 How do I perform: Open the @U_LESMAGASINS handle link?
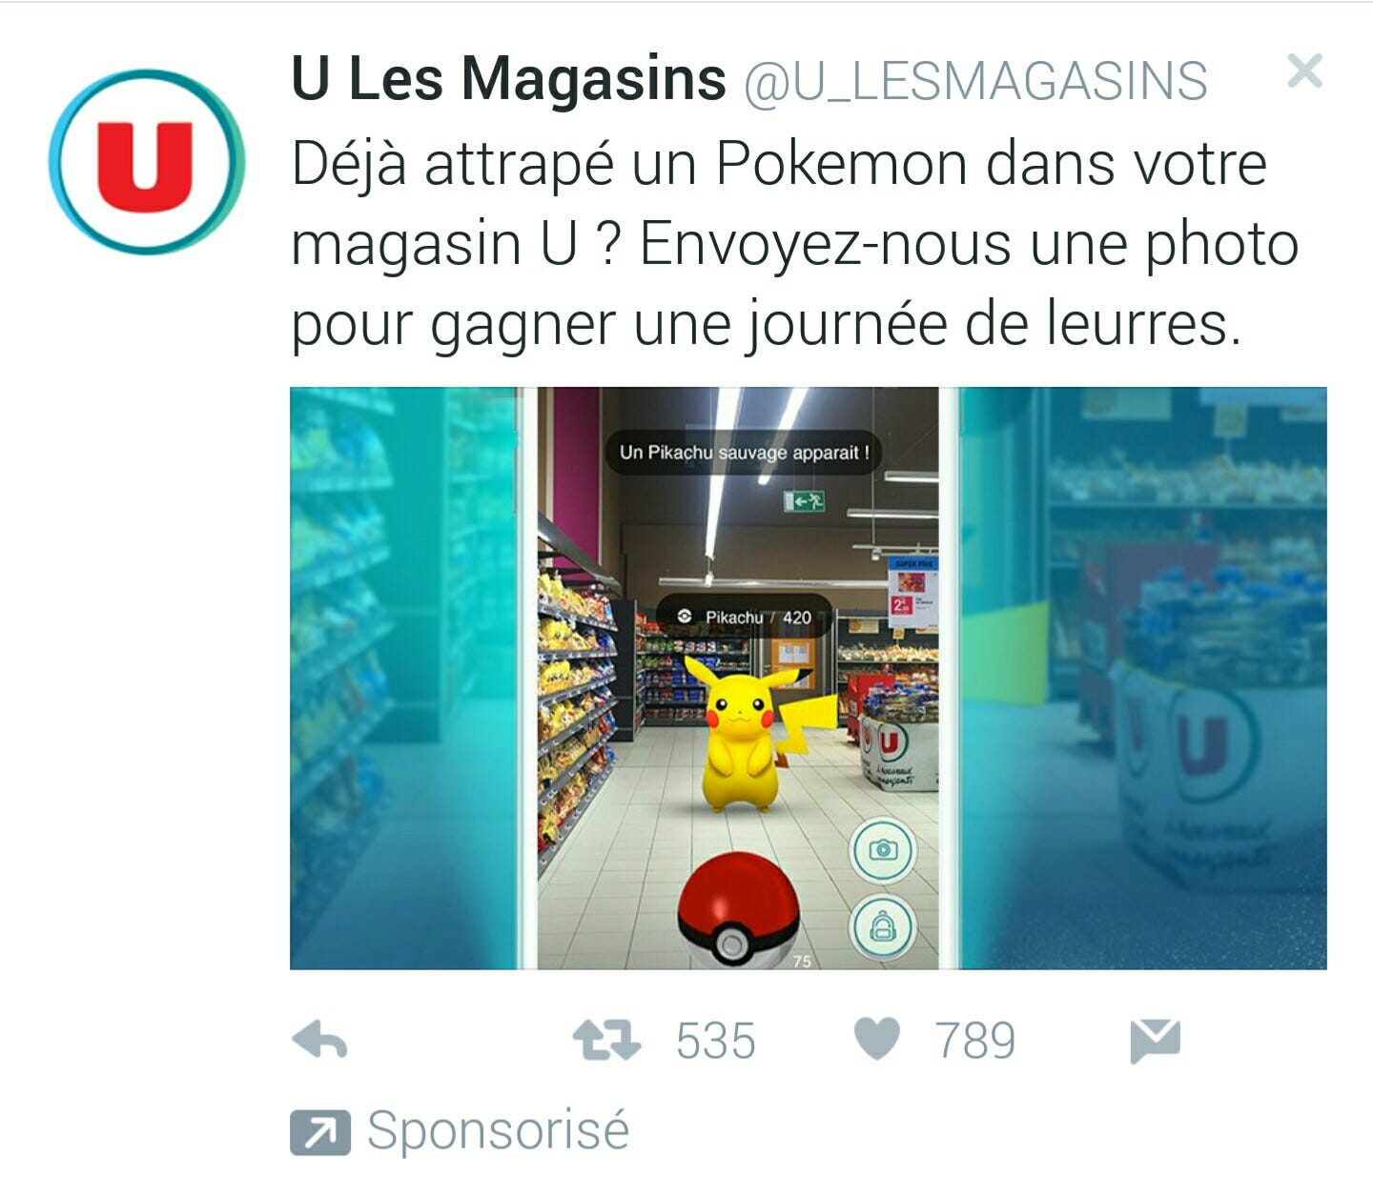click(x=974, y=80)
